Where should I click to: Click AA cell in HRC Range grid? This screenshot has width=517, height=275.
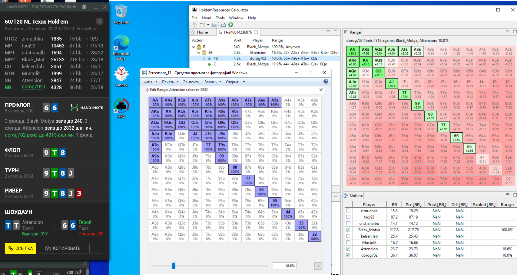tap(353, 51)
